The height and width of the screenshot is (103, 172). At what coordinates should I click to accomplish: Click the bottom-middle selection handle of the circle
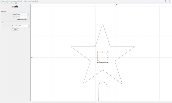coord(102,63)
